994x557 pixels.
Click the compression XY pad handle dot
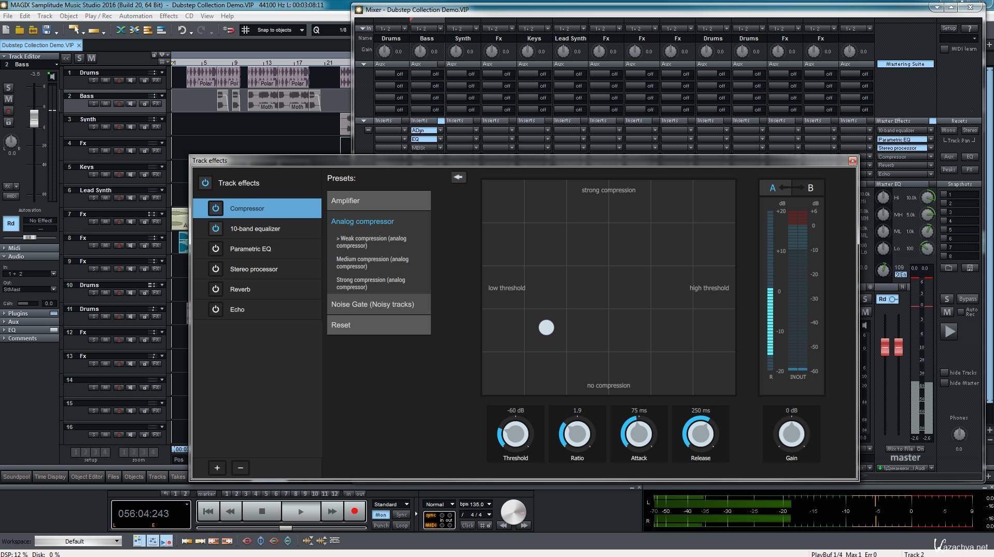click(x=546, y=327)
